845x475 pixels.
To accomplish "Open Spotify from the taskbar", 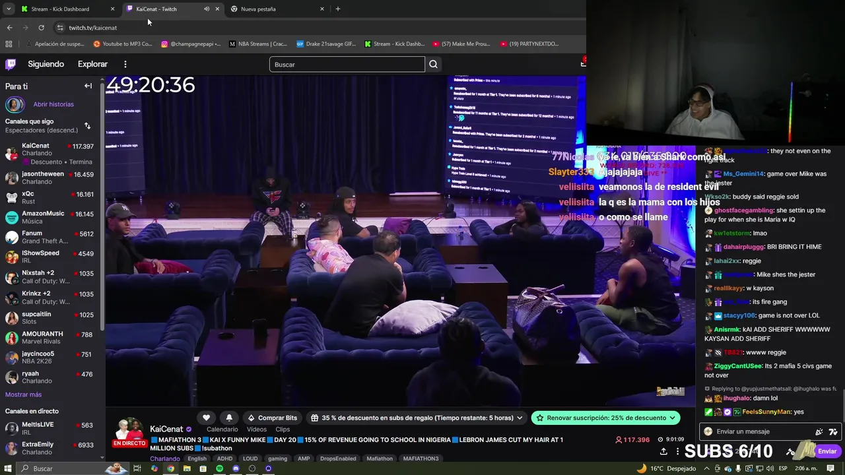I will click(219, 468).
